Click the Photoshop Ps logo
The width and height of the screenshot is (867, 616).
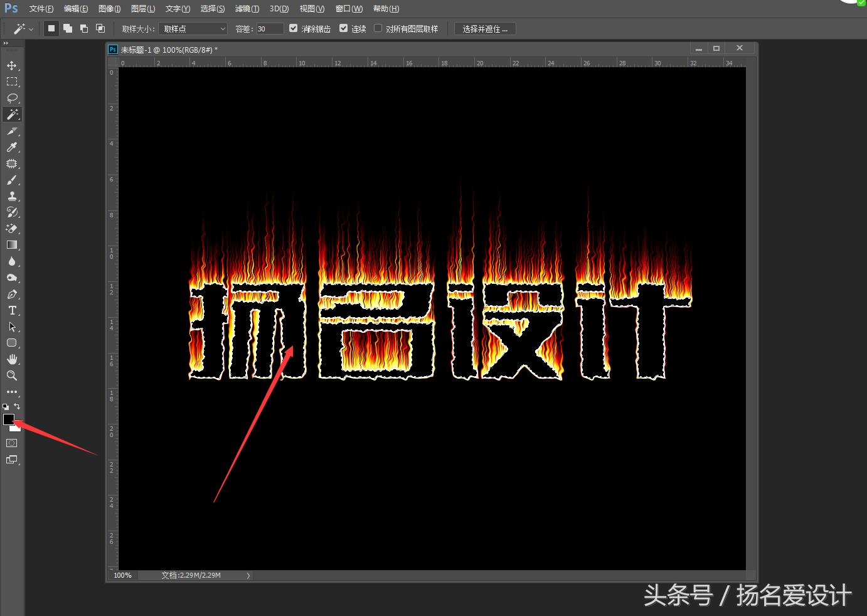pos(11,8)
